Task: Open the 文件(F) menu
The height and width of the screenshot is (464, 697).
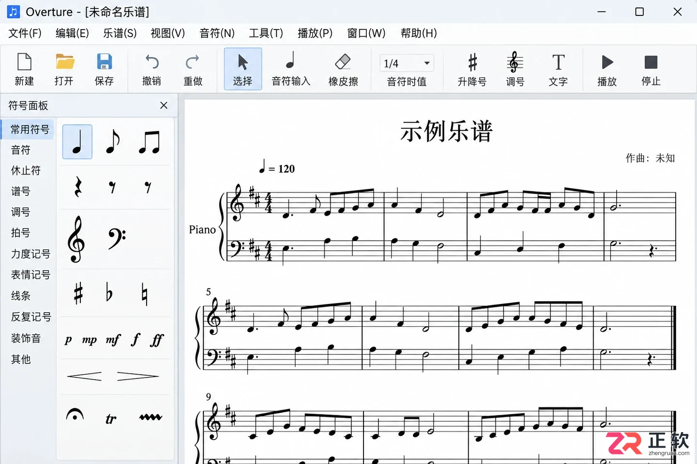Action: click(25, 33)
